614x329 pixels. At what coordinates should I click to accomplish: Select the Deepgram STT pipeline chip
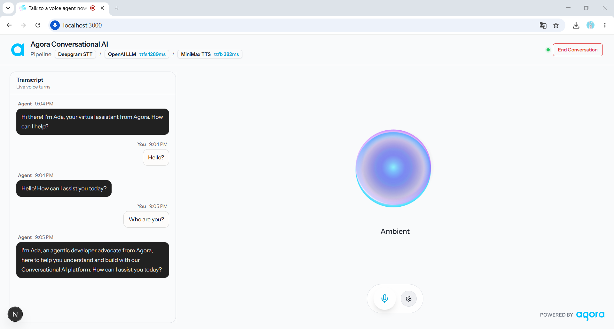point(75,54)
